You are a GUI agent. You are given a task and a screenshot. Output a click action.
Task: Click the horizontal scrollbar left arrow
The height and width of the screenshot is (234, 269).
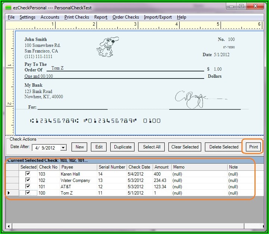pos(9,226)
